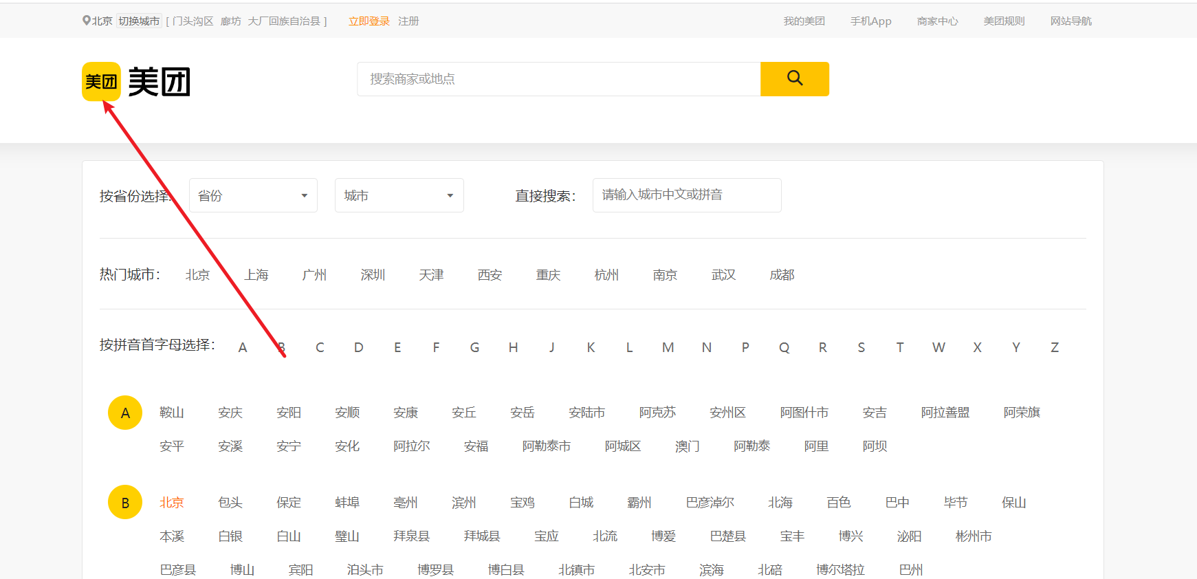Jump to pinyin letter S
The width and height of the screenshot is (1197, 579).
coord(861,347)
